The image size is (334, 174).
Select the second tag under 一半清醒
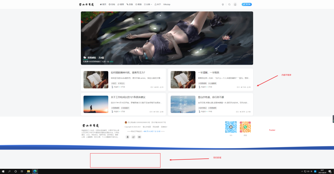(x=212, y=83)
